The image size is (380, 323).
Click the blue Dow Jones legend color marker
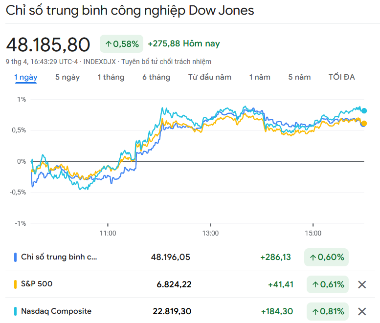16,257
